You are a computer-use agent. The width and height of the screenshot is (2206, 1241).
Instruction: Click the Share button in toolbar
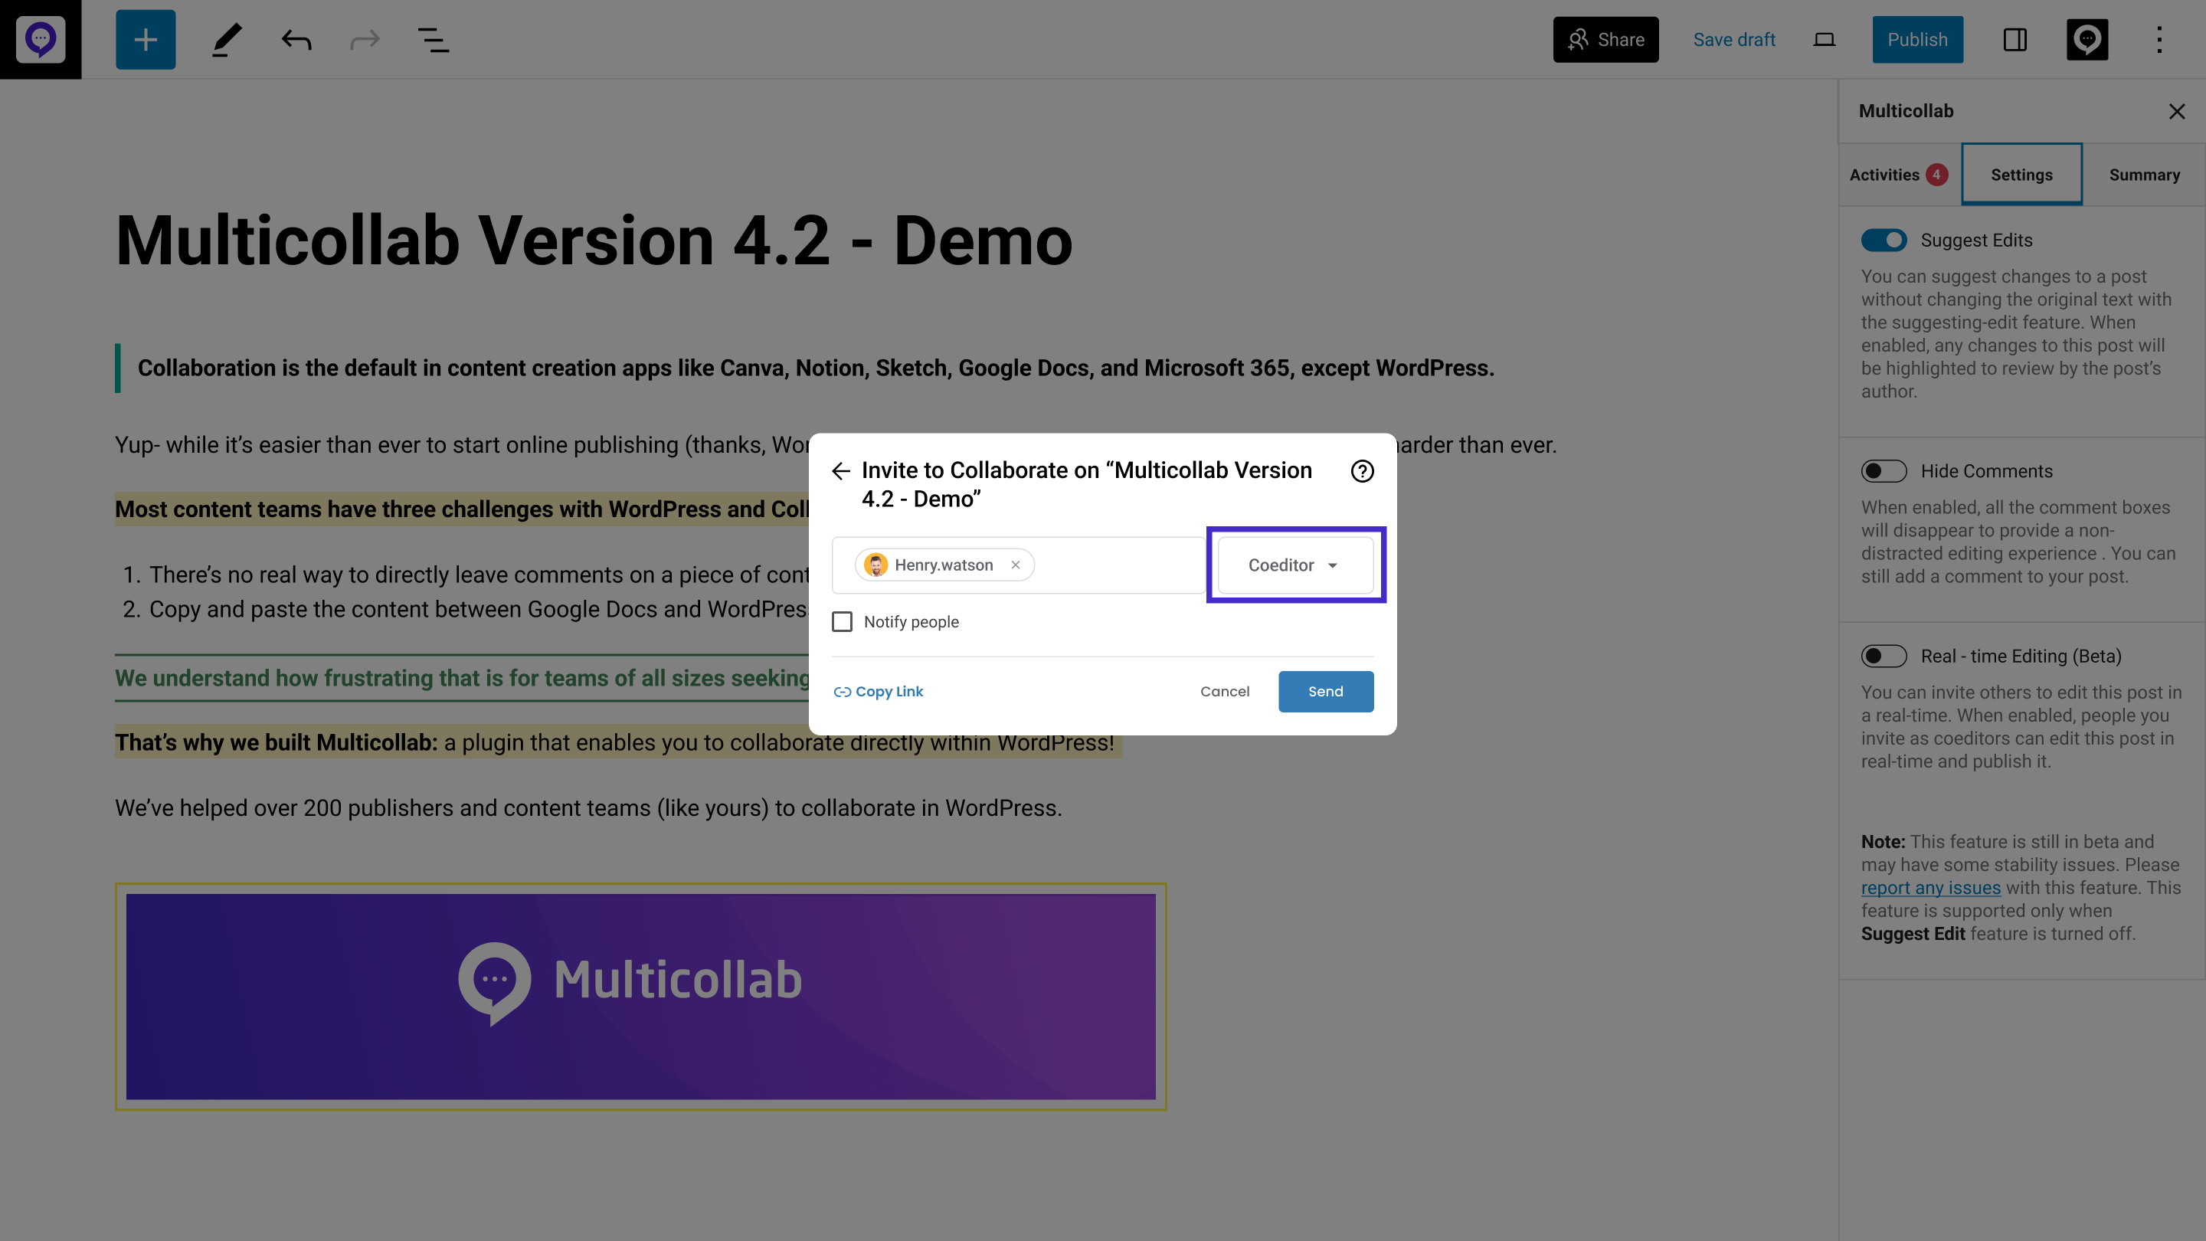(1605, 39)
